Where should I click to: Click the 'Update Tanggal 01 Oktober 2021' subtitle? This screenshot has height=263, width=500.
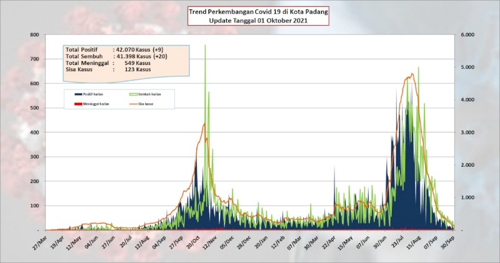coord(258,21)
